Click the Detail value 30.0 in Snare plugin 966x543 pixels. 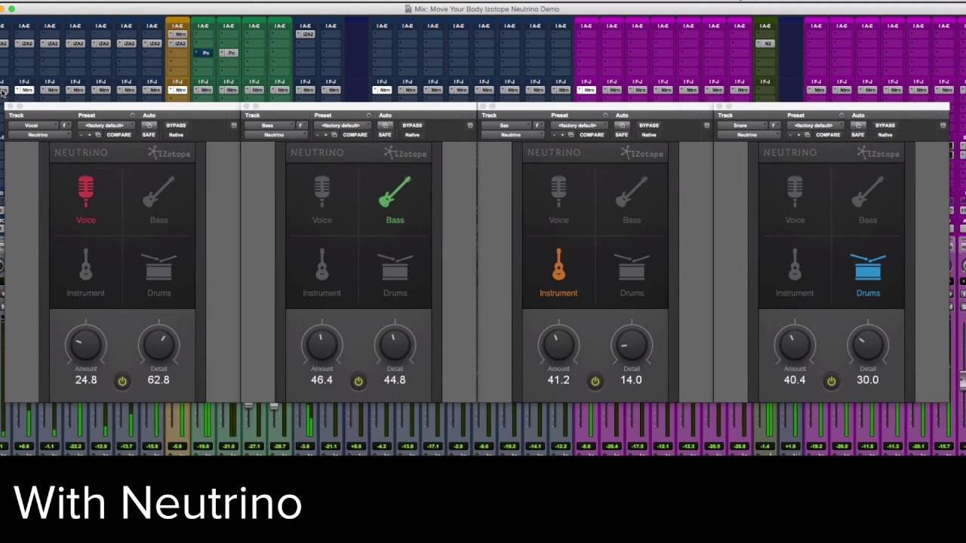(x=868, y=380)
